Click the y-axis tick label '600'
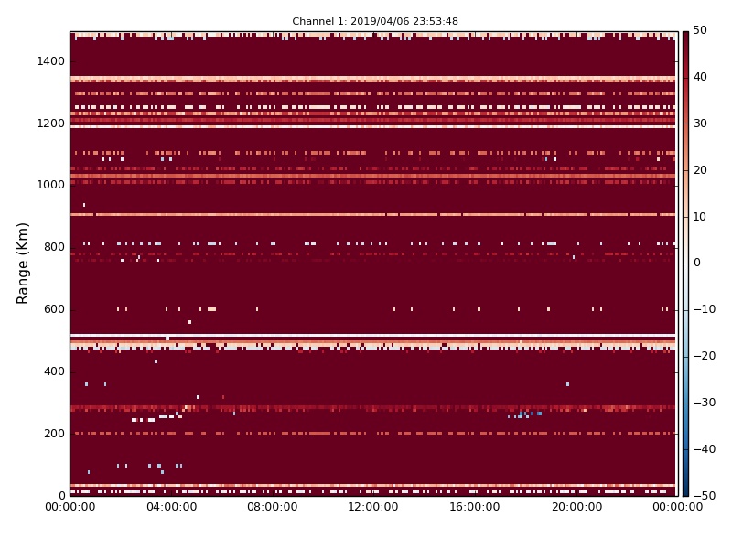This screenshot has height=549, width=732. [54, 309]
